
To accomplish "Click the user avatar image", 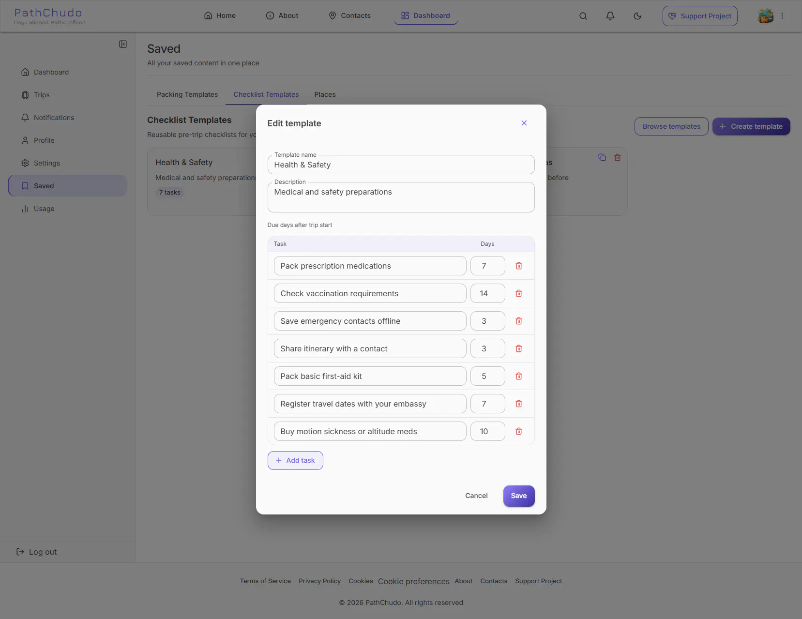I will pos(766,16).
